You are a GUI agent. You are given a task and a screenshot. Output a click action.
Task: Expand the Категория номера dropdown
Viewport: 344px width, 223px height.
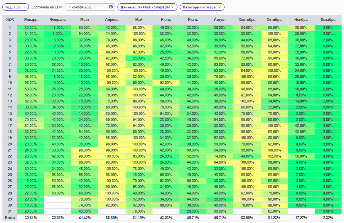(x=202, y=7)
